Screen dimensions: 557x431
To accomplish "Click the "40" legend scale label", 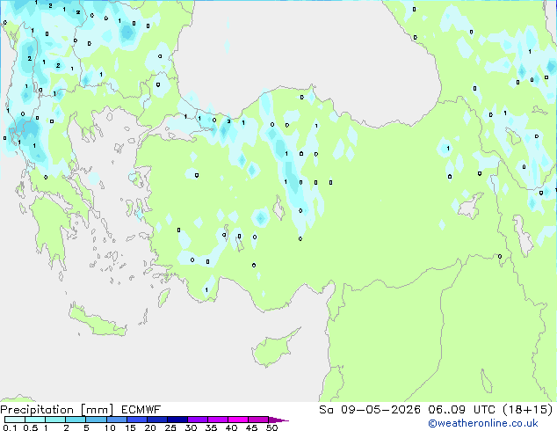I will 231,427.
